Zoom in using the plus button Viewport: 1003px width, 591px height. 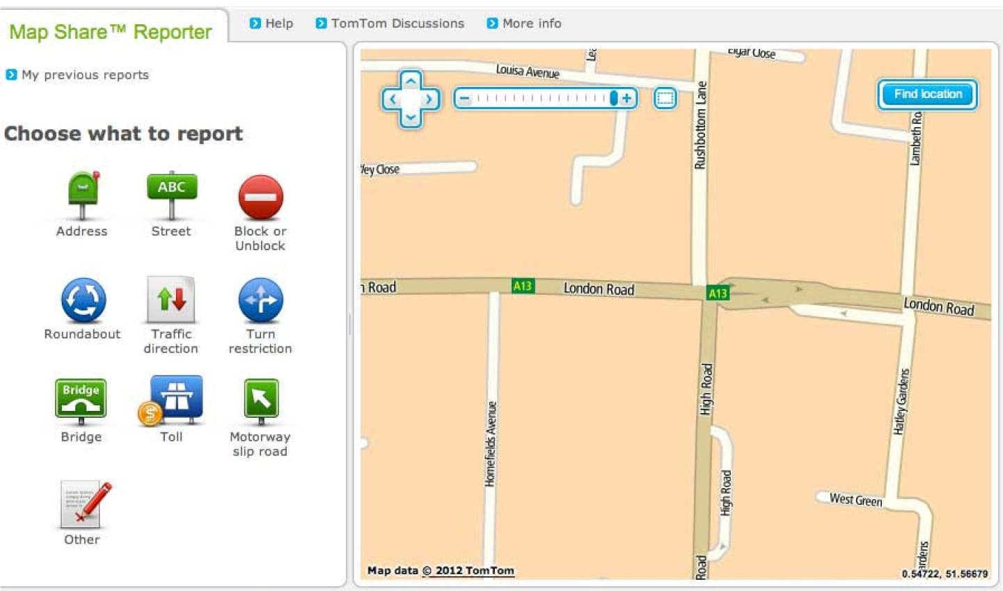pyautogui.click(x=627, y=99)
